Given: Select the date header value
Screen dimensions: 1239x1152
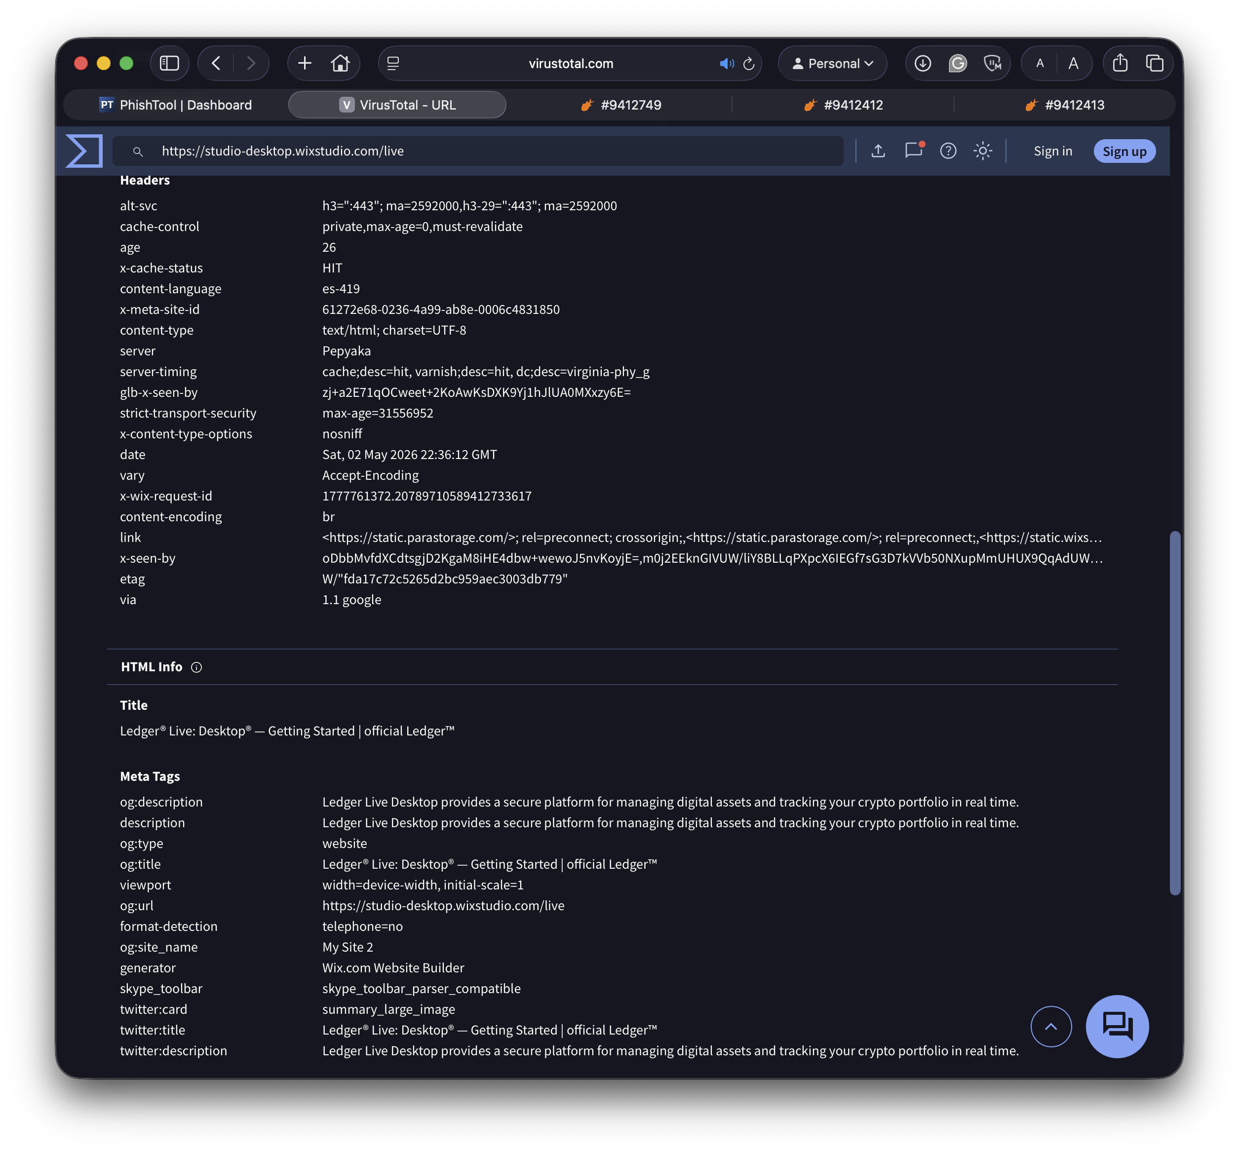Looking at the screenshot, I should coord(410,455).
